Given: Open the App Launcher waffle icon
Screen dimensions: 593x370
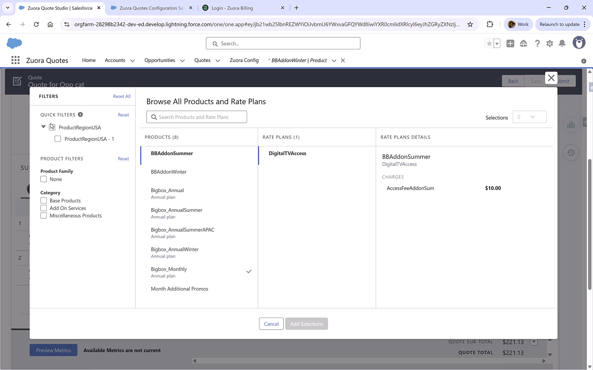Looking at the screenshot, I should (x=15, y=60).
